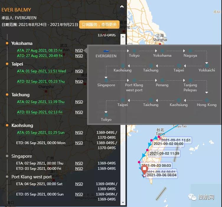Image resolution: width=222 pixels, height=207 pixels.
Task: Click the Taipei ATA 01 Sep 2021 timestamp
Action: pyautogui.click(x=41, y=71)
